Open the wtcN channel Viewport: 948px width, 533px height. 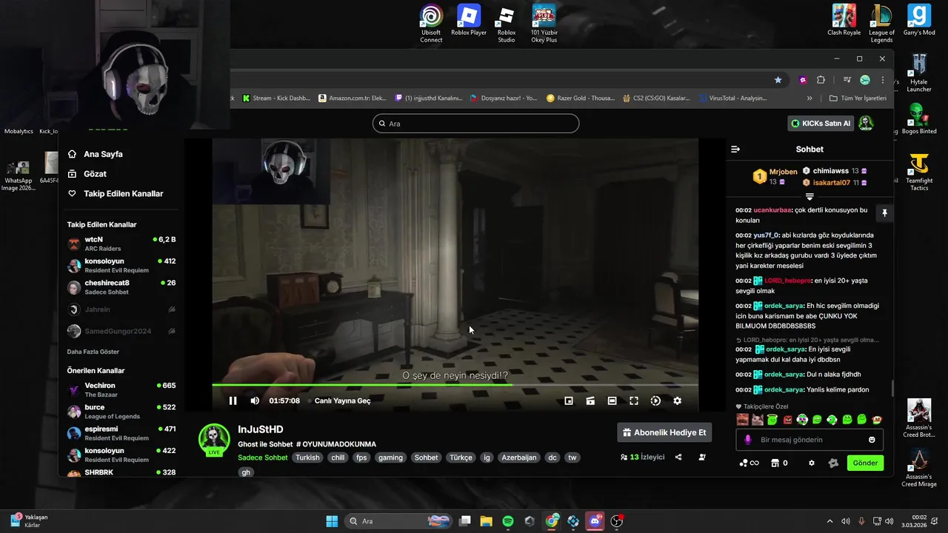(x=121, y=244)
